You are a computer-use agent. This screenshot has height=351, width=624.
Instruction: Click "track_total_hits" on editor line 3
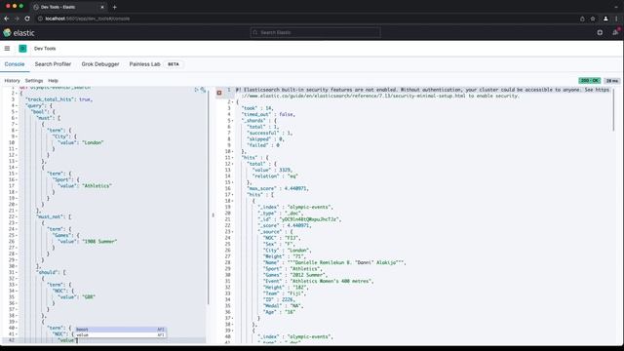pos(50,99)
